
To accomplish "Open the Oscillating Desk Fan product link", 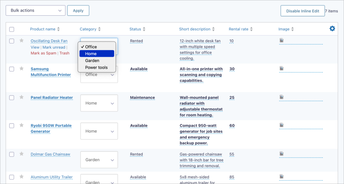I will [49, 41].
